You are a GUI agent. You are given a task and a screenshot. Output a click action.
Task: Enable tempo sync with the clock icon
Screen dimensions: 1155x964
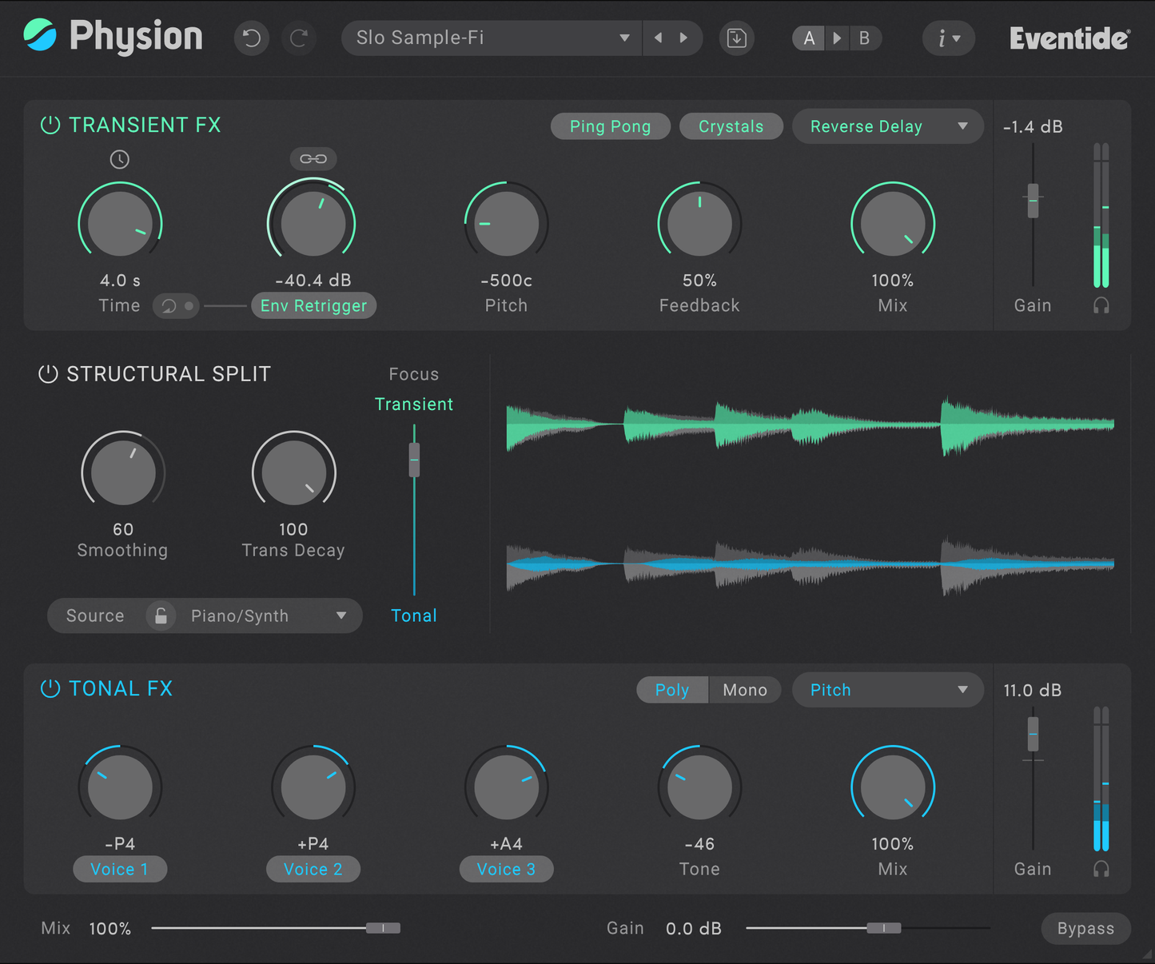[x=120, y=159]
